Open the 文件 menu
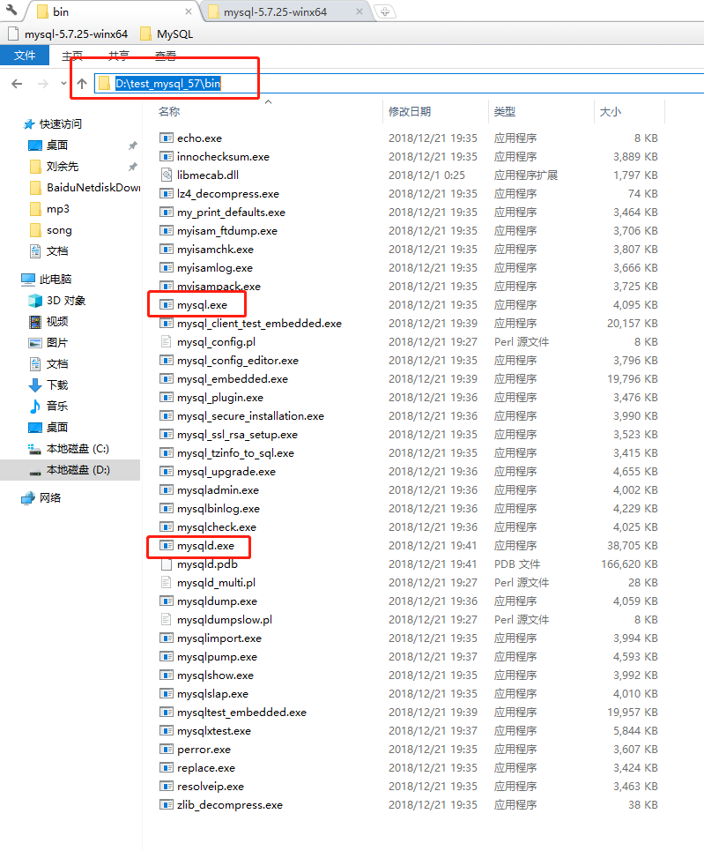The height and width of the screenshot is (851, 704). pyautogui.click(x=25, y=56)
